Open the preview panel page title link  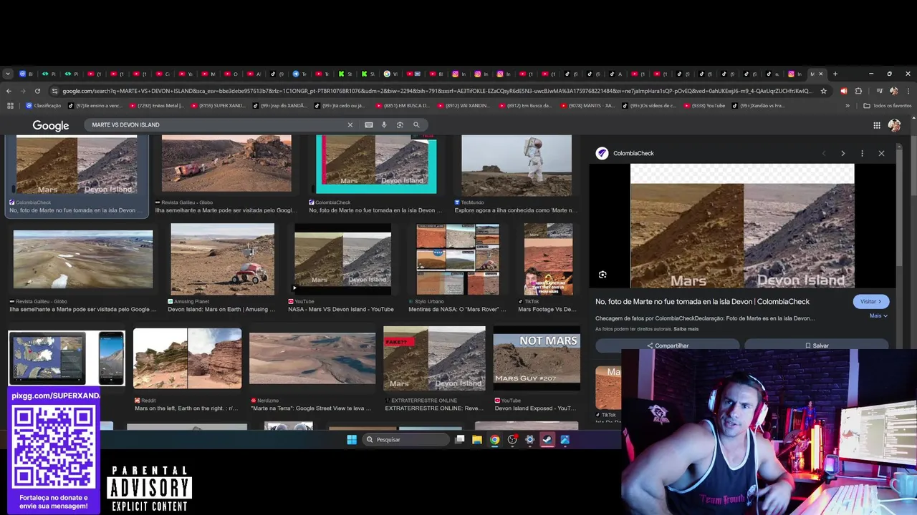tap(702, 302)
